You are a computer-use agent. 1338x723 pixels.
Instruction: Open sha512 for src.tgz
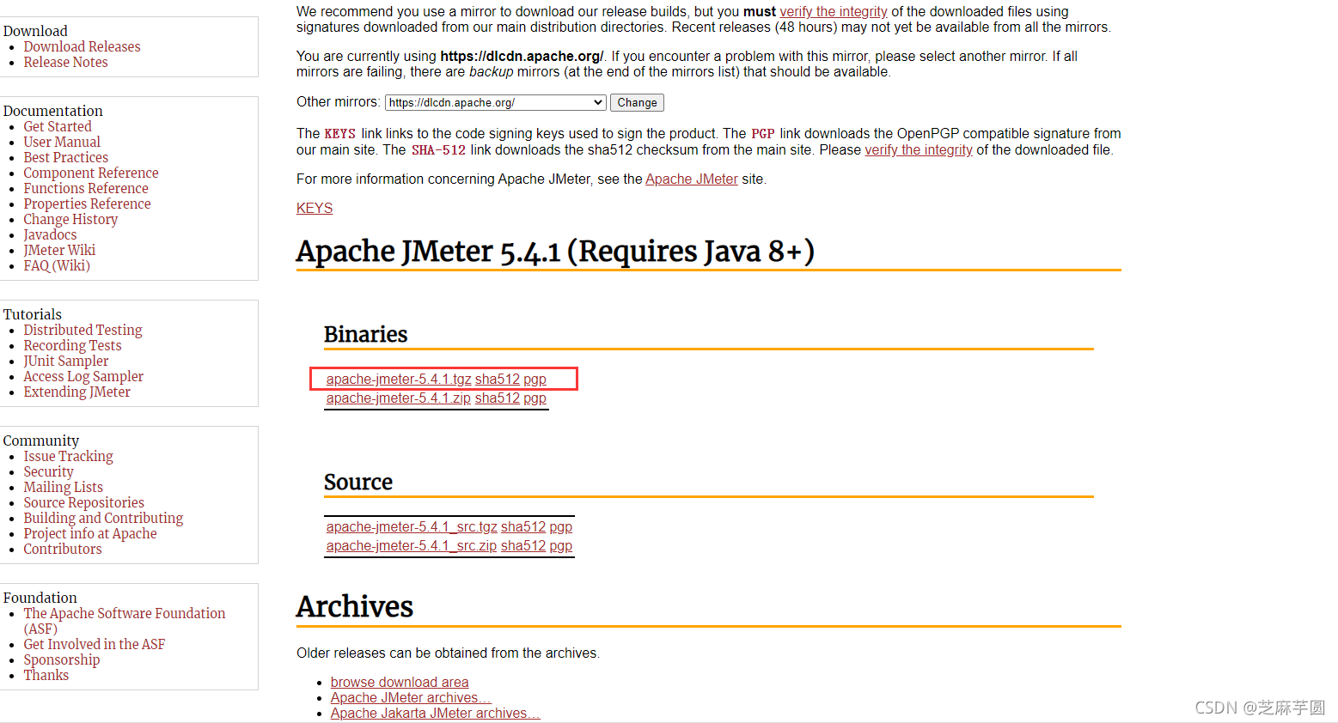click(523, 526)
